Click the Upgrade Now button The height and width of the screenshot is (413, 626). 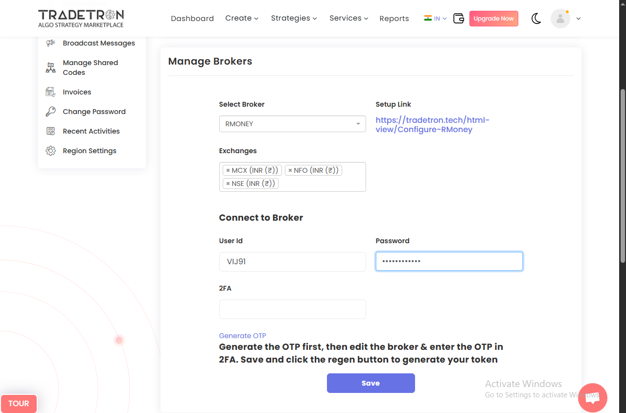click(494, 19)
